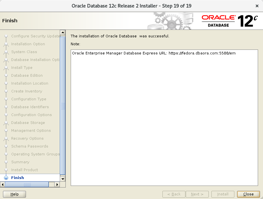This screenshot has width=263, height=199.
Task: Select the System Class step
Action: [24, 52]
